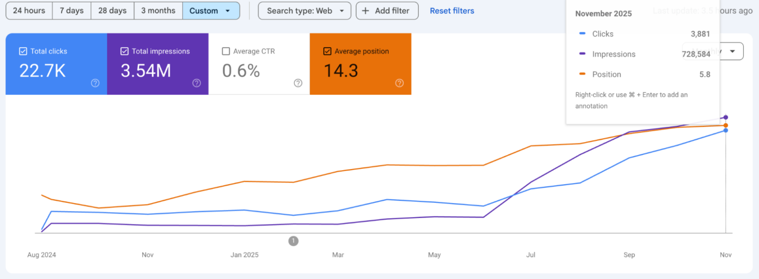Image resolution: width=759 pixels, height=279 pixels.
Task: Click the Aug 2024 axis label
Action: tap(42, 255)
